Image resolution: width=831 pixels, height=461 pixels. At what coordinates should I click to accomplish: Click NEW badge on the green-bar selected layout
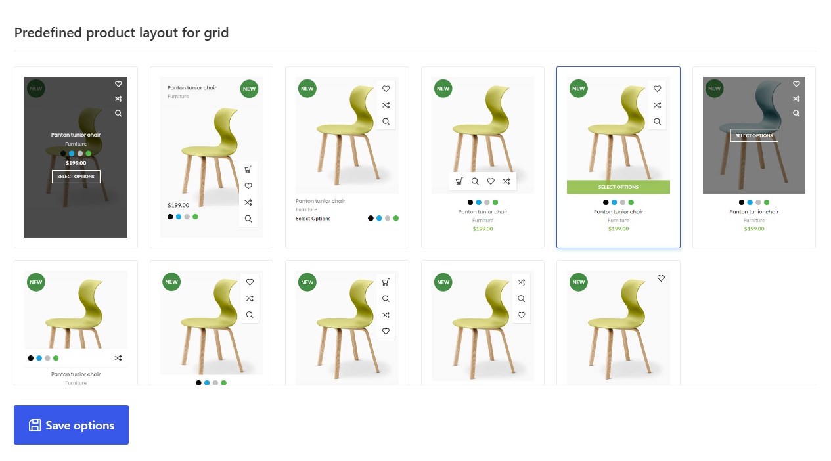578,89
